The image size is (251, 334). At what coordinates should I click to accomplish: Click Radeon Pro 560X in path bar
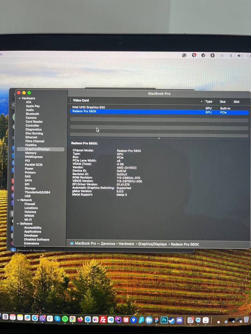coord(185,244)
